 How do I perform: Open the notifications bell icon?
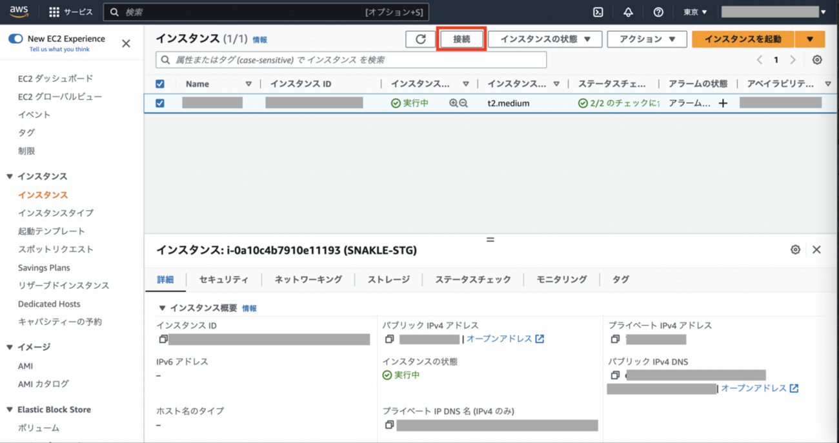628,12
